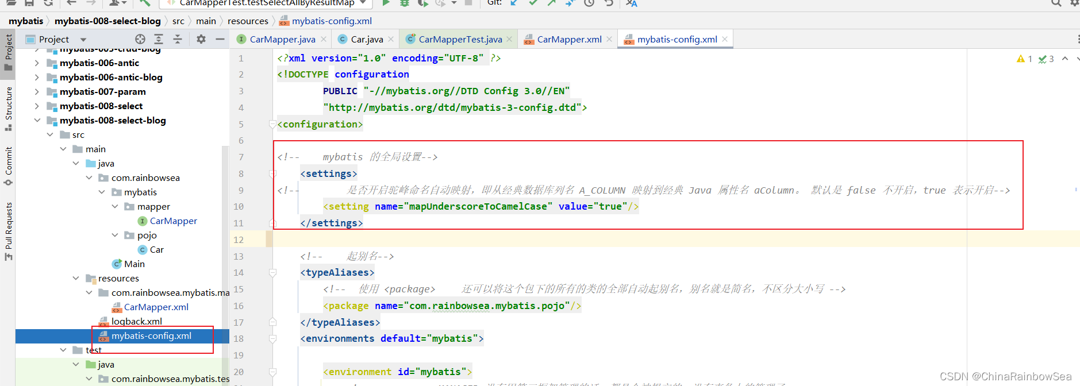Screen dimensions: 1080x386
Task: Click the locate opened file crosshair icon
Action: [140, 39]
